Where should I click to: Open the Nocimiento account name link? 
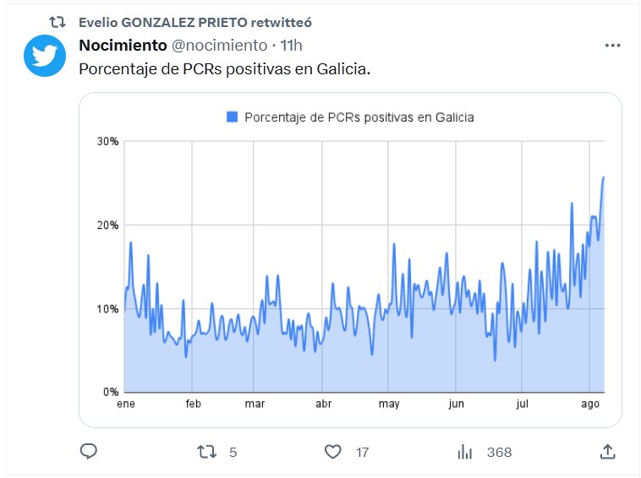[x=123, y=45]
